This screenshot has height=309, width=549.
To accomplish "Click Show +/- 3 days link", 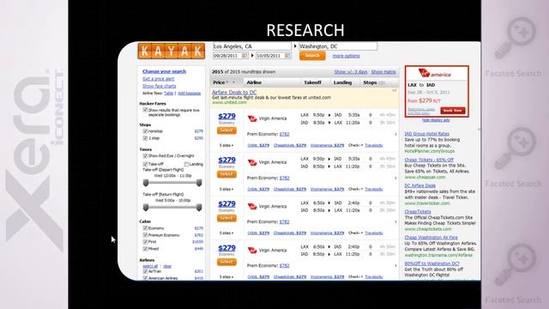I will 351,72.
